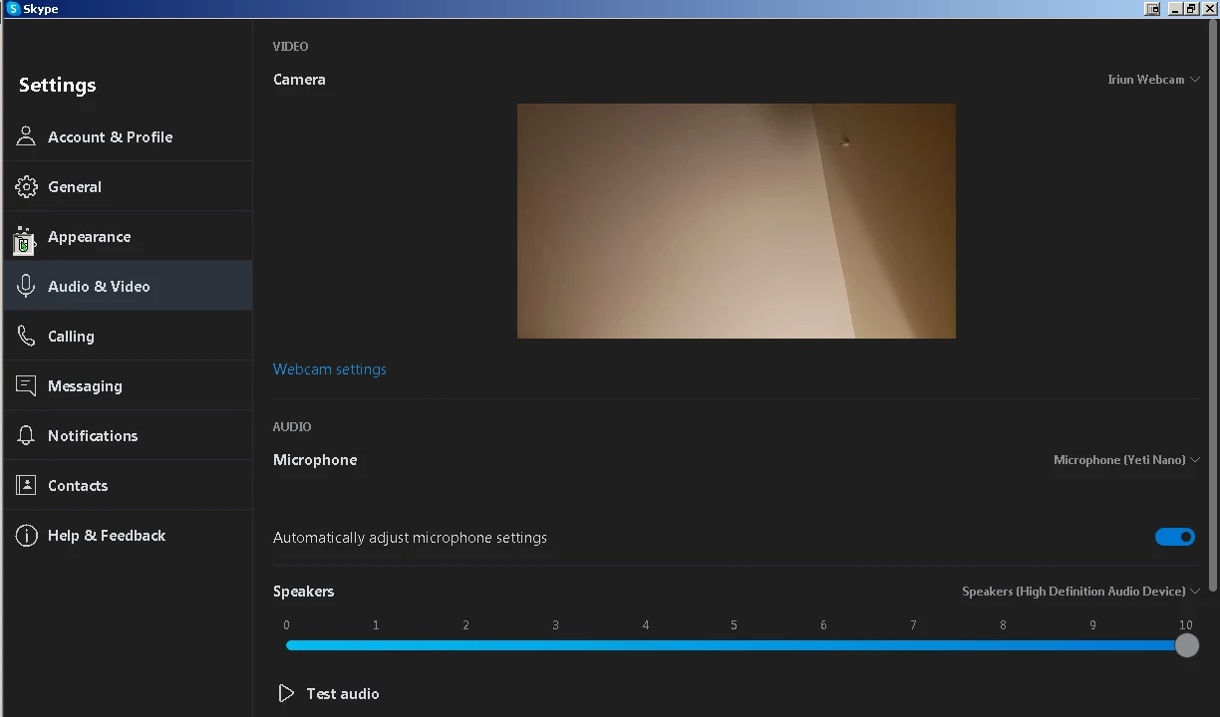Open the Speakers device dropdown
This screenshot has height=717, width=1220.
tap(1079, 592)
